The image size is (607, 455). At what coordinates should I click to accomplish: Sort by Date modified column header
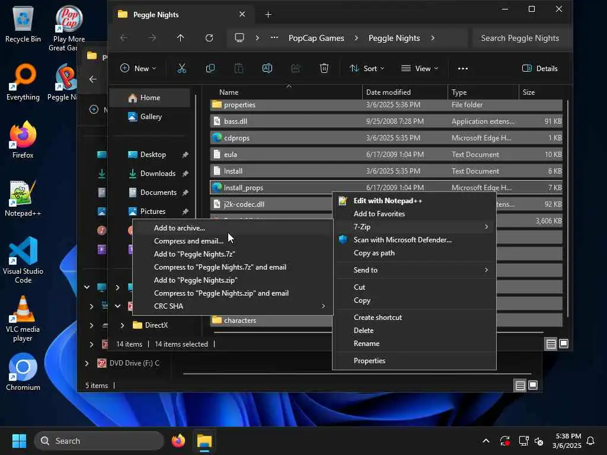point(405,92)
